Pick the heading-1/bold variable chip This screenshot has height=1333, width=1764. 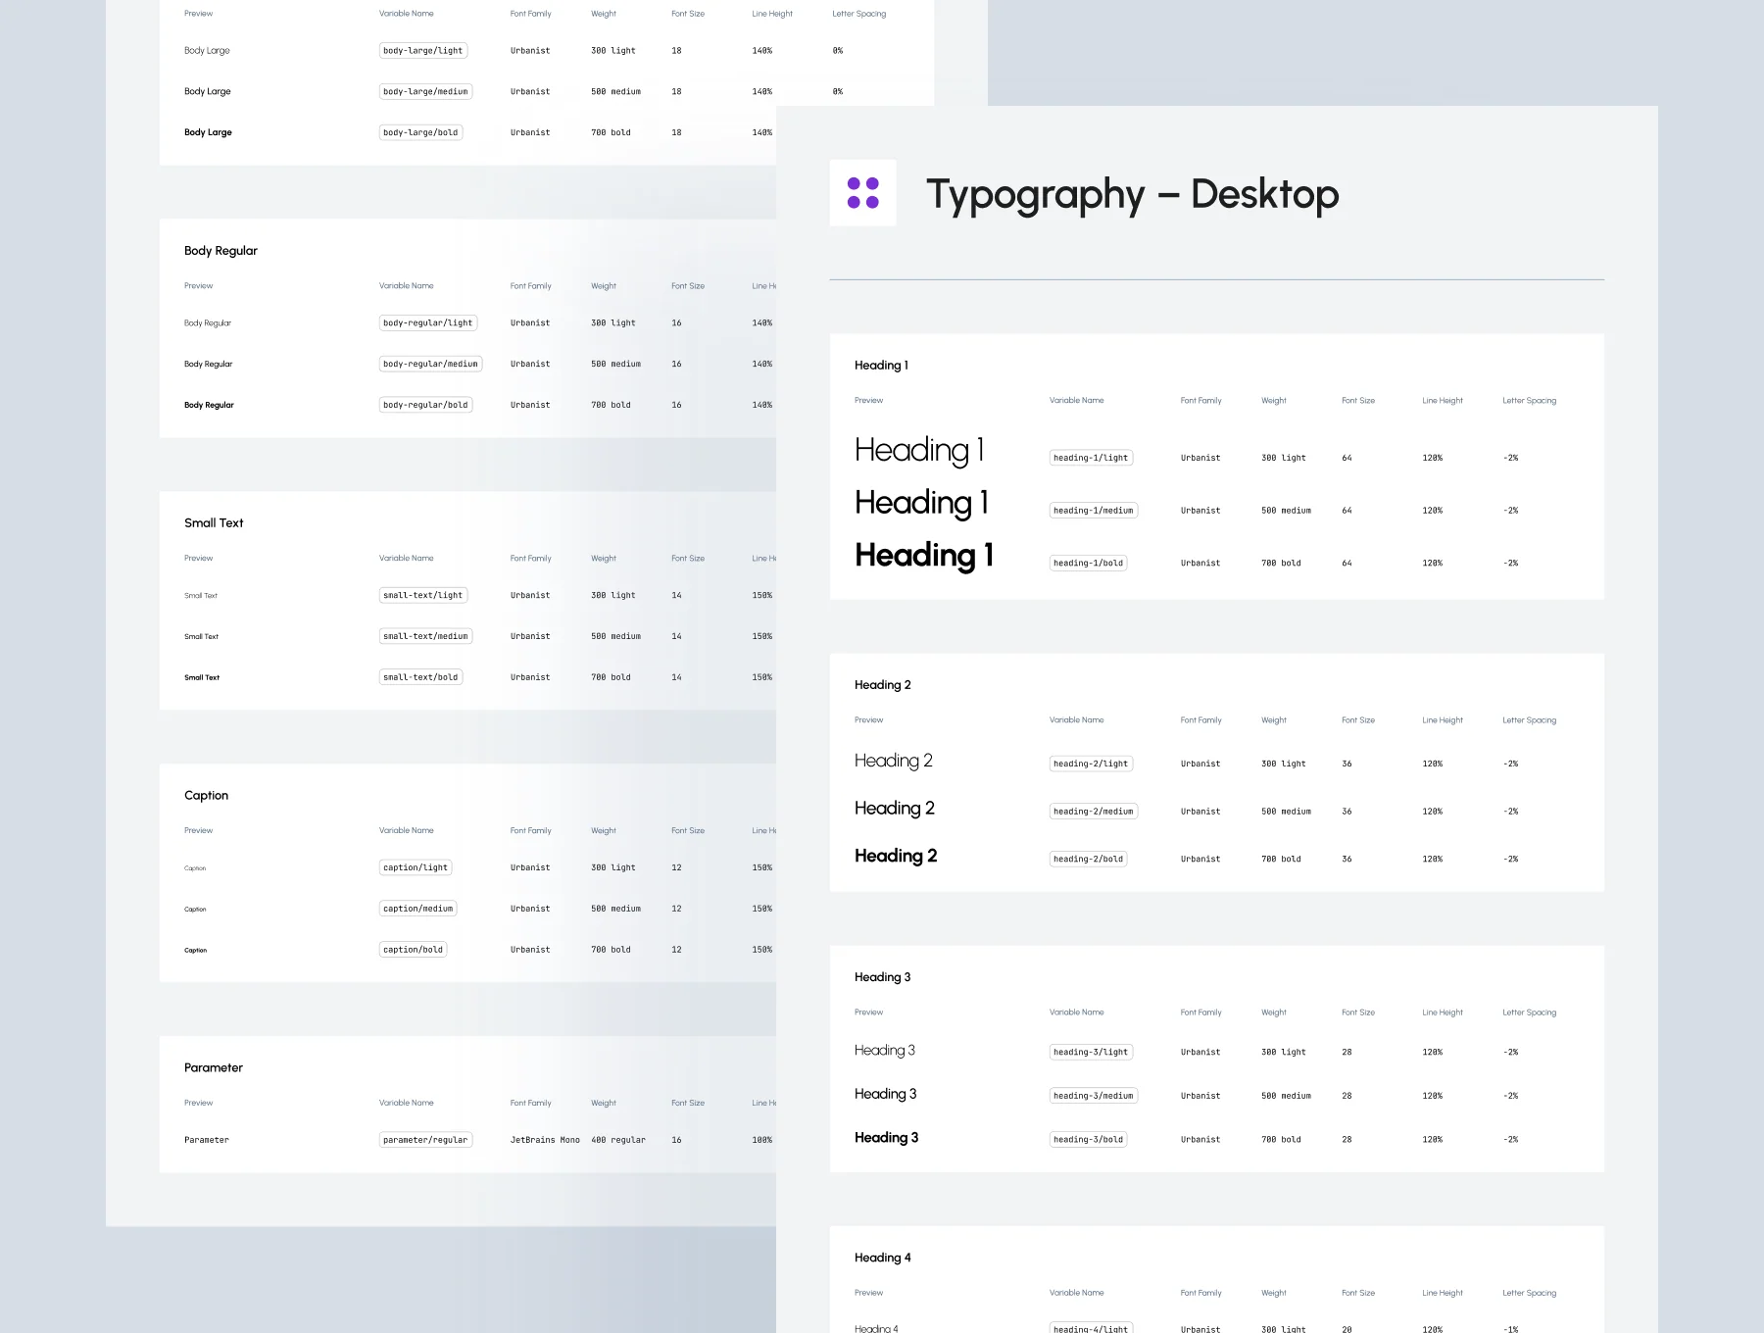(x=1088, y=564)
